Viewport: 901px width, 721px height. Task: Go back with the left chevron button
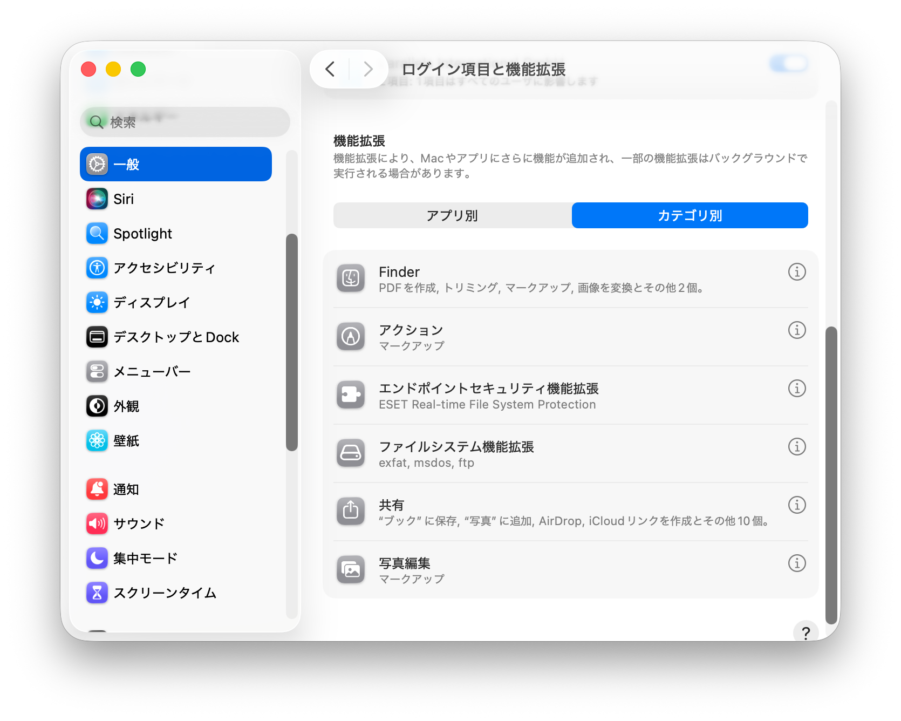(330, 69)
